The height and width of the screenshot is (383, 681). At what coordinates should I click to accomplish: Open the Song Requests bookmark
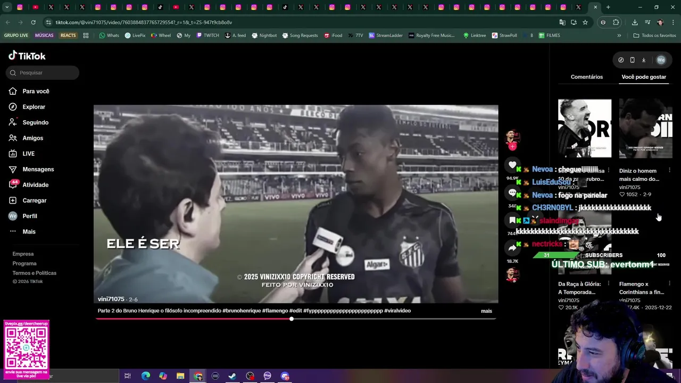(300, 36)
